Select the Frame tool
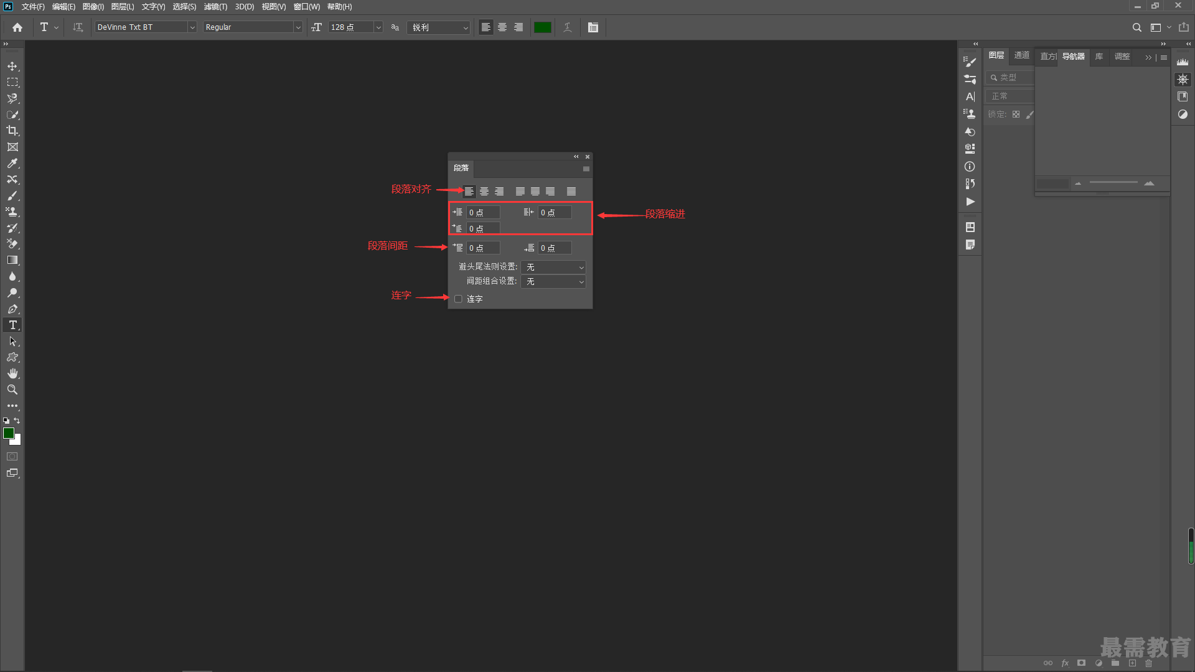Viewport: 1195px width, 672px height. tap(12, 147)
